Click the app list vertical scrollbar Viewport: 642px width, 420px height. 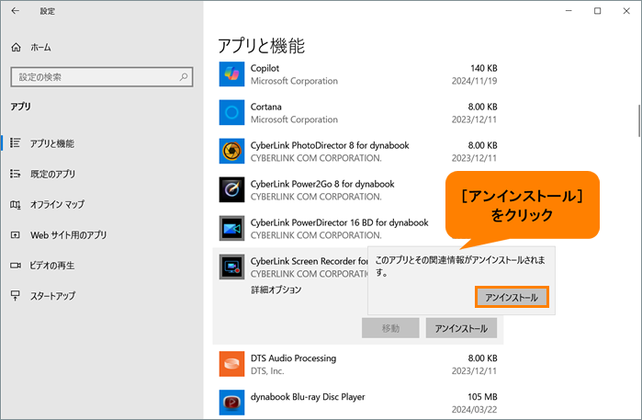[638, 121]
